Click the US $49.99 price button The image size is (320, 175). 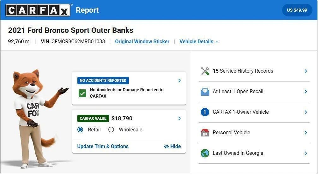pos(297,10)
